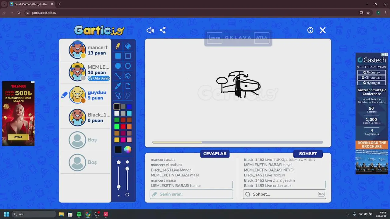Open player mancert's profile
The width and height of the screenshot is (390, 219).
(77, 50)
